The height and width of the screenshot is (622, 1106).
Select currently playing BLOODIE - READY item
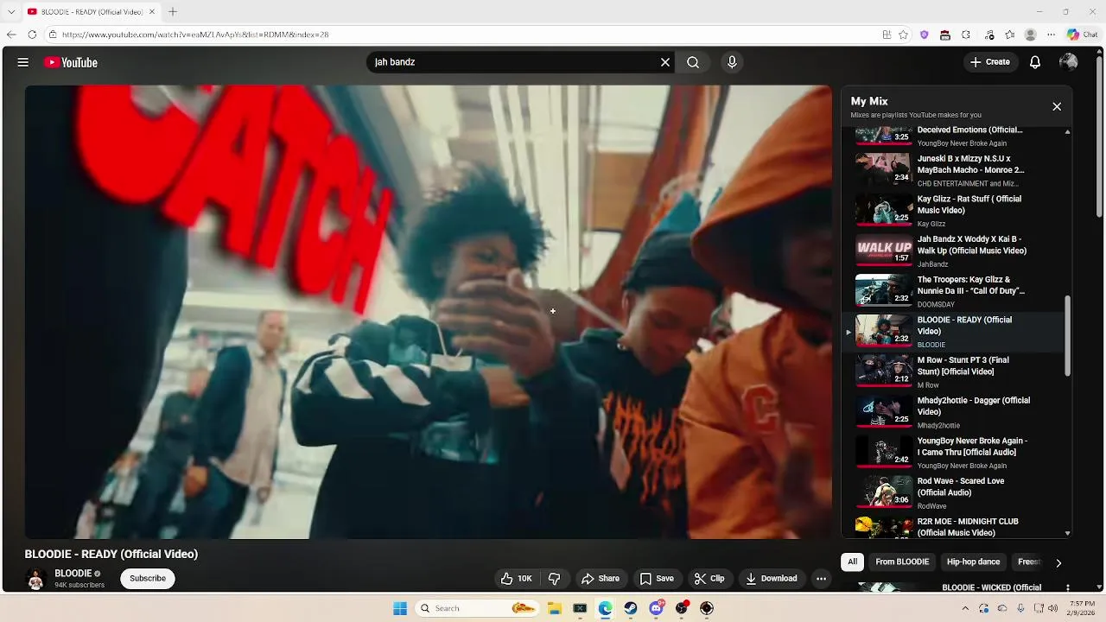(955, 332)
